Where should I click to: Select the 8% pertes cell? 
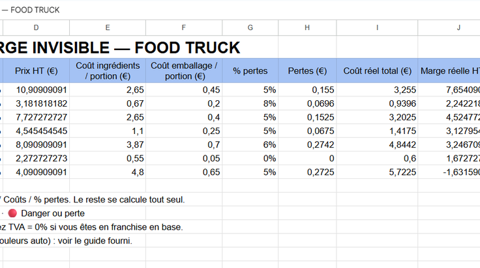[x=250, y=103]
